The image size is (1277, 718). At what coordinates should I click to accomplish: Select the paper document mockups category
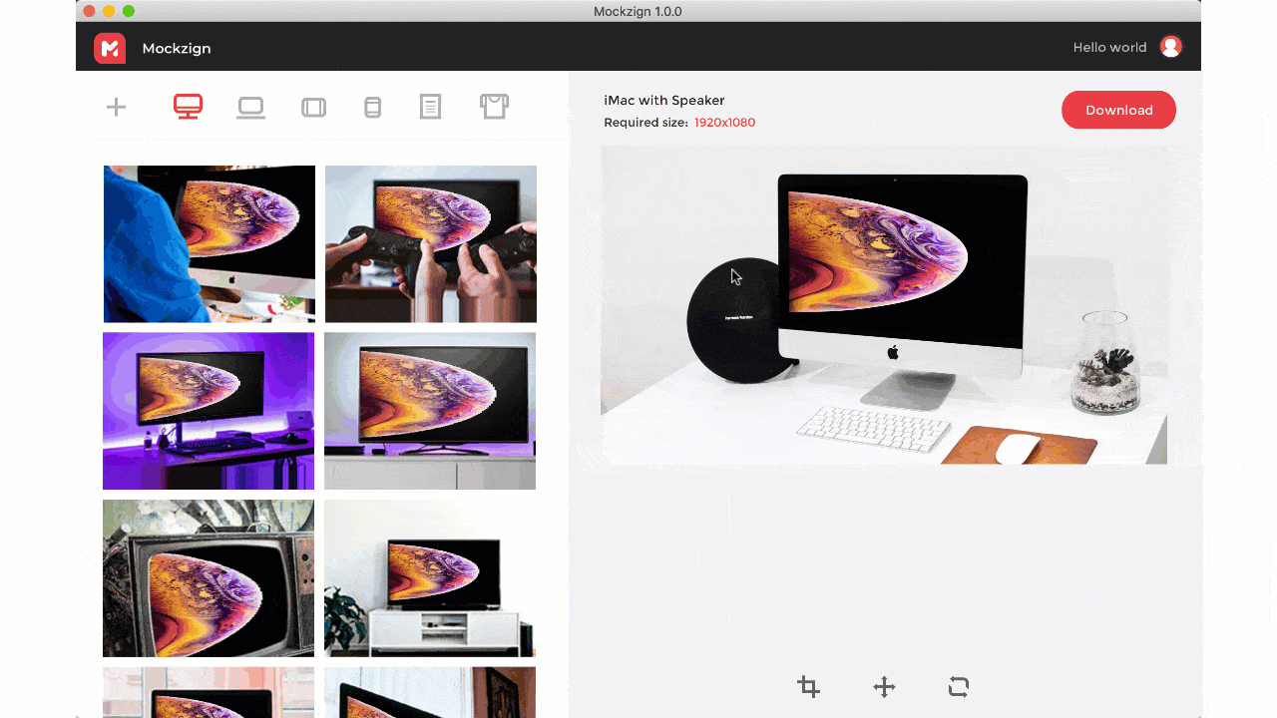[x=430, y=107]
